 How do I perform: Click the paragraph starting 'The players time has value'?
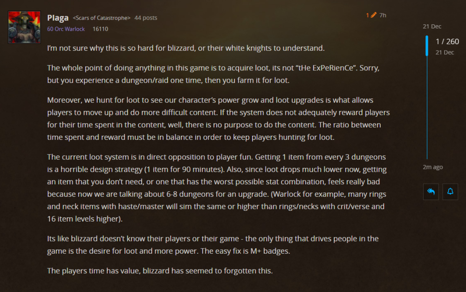pyautogui.click(x=160, y=271)
